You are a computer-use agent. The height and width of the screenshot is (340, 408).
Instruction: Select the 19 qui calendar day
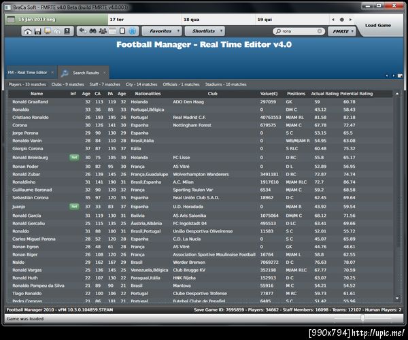292,20
